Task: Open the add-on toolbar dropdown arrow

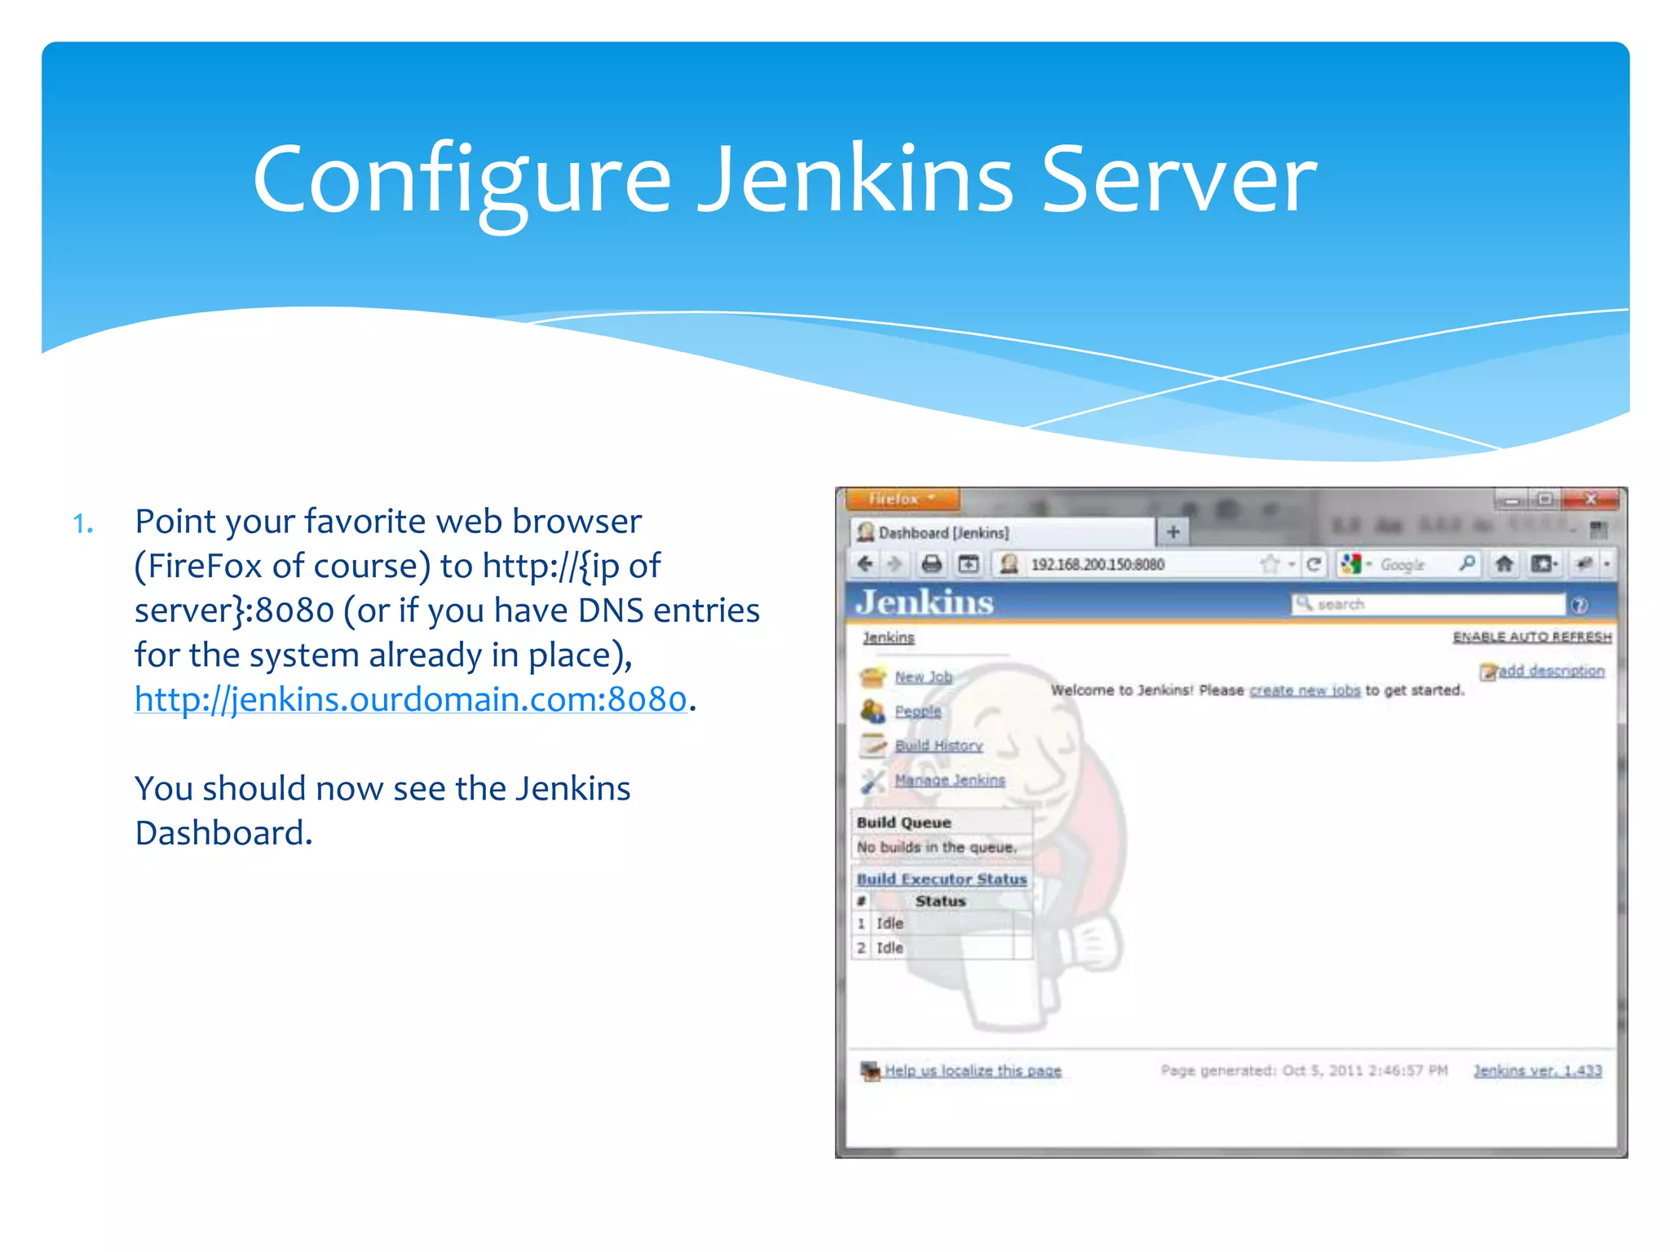Action: click(x=1606, y=564)
